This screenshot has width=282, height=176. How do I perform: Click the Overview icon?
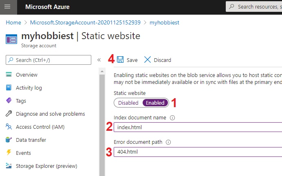point(9,75)
